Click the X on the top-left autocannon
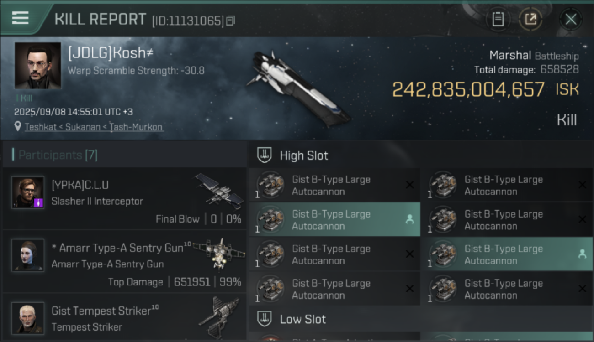The height and width of the screenshot is (342, 594). (409, 185)
